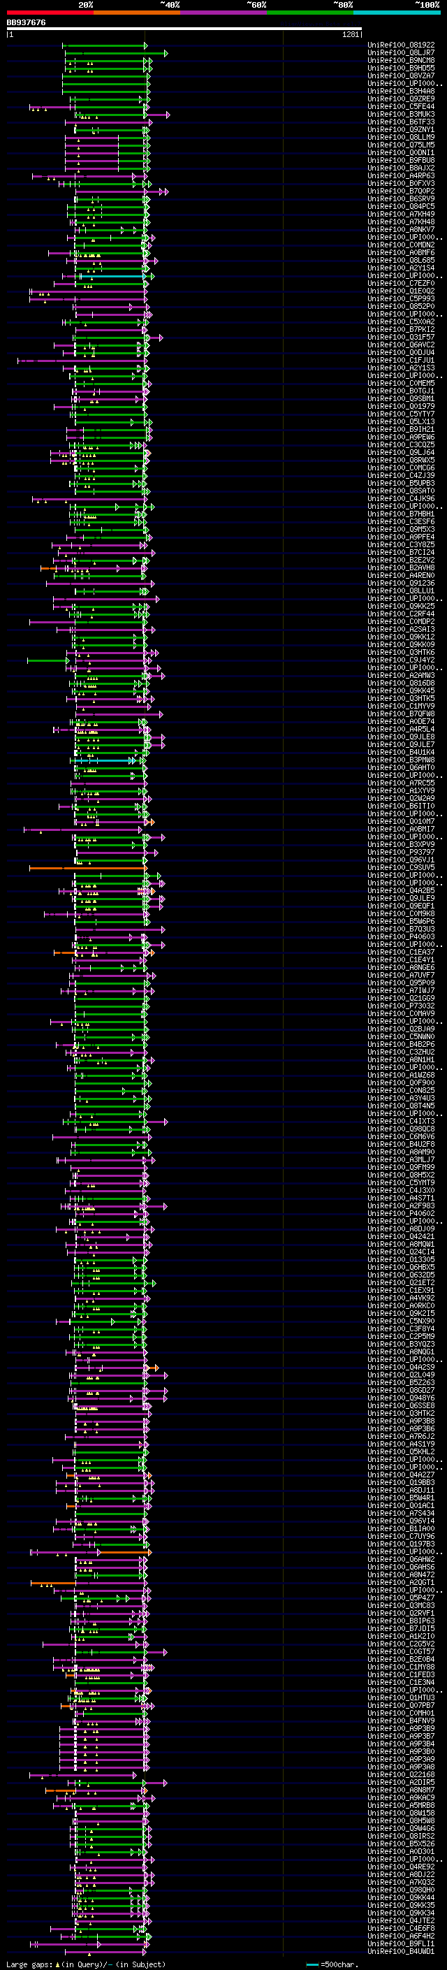Click the white query length bar ending at 1281
Viewport: 447px width, 1970px height.
(x=184, y=28)
